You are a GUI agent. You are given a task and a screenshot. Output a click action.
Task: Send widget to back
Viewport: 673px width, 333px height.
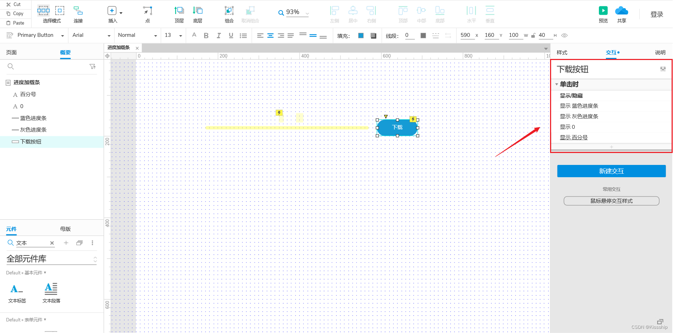(198, 14)
